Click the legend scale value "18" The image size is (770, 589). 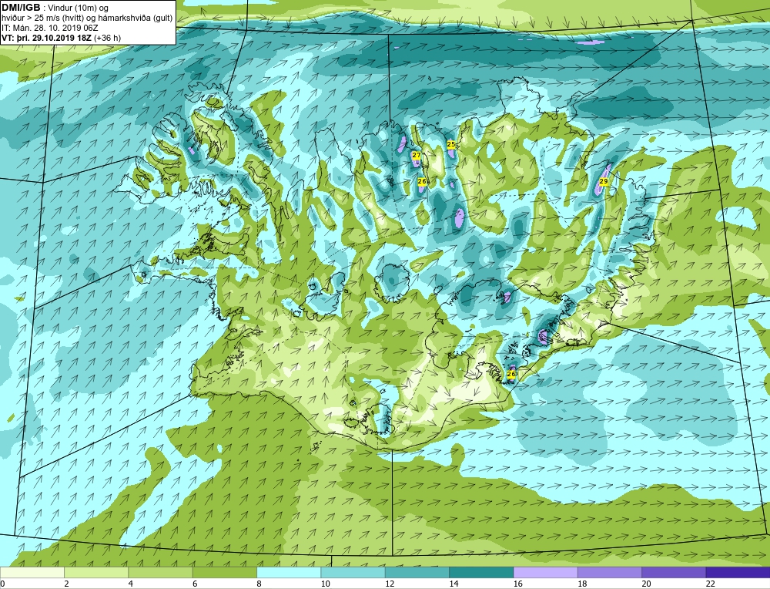tap(582, 584)
